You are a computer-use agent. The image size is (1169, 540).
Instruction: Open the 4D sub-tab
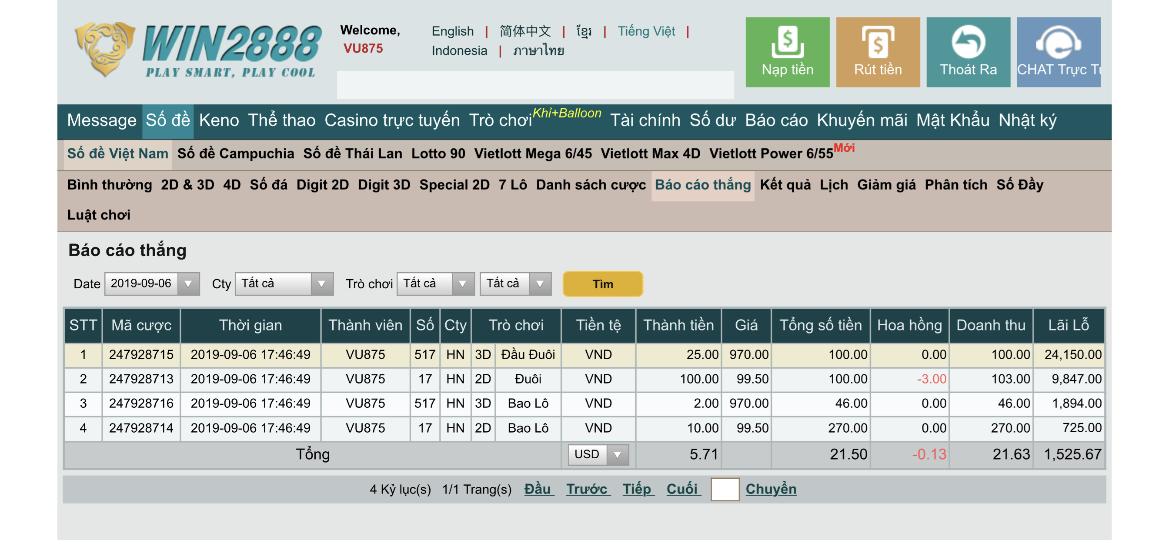[232, 185]
